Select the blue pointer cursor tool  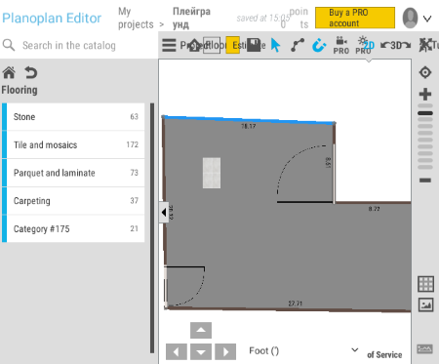(x=275, y=45)
